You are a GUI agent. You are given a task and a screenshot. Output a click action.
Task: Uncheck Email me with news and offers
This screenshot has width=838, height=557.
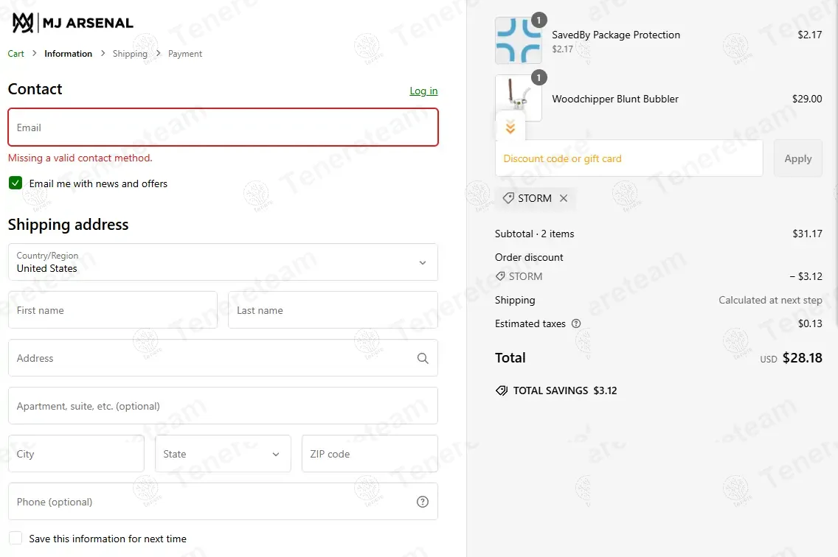pos(15,183)
